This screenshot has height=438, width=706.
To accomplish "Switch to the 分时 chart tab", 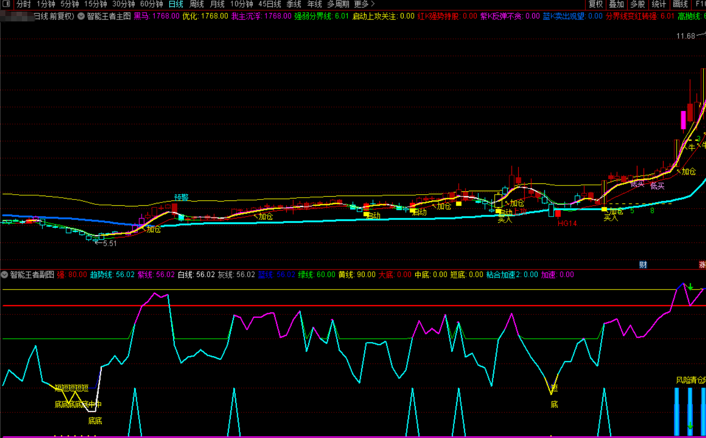I will pyautogui.click(x=23, y=4).
